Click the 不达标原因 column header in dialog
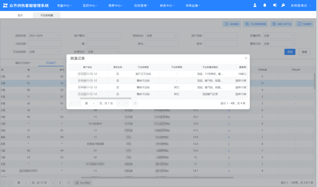Screen dimensions: 318x187 [176, 67]
